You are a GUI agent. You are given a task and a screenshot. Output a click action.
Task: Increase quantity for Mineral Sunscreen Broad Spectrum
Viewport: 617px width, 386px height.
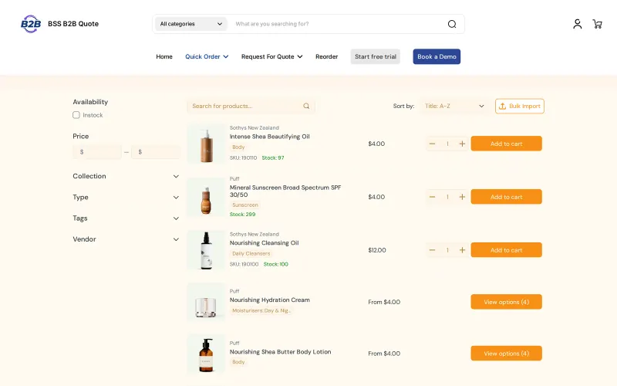[x=462, y=197]
